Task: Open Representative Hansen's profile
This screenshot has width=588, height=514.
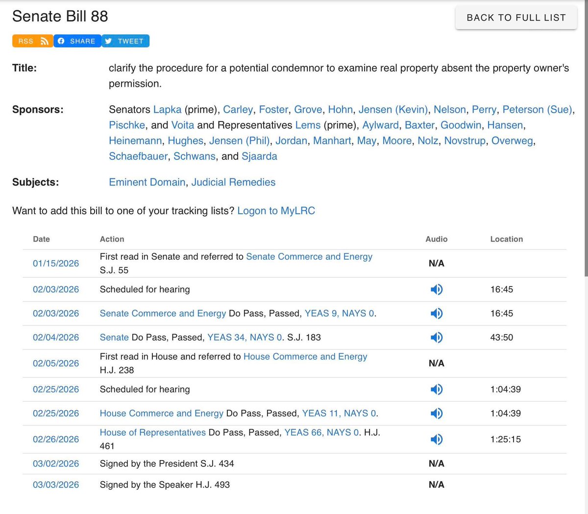Action: [x=505, y=125]
